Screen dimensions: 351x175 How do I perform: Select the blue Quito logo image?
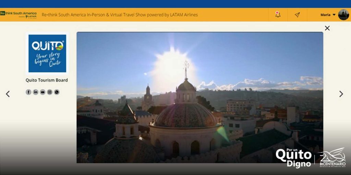pyautogui.click(x=47, y=53)
